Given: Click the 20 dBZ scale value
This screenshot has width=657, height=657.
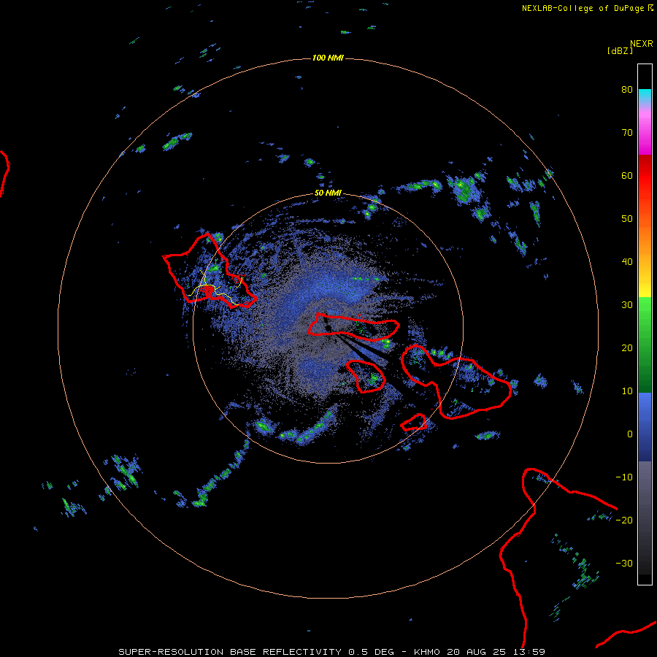Looking at the screenshot, I should coord(627,347).
